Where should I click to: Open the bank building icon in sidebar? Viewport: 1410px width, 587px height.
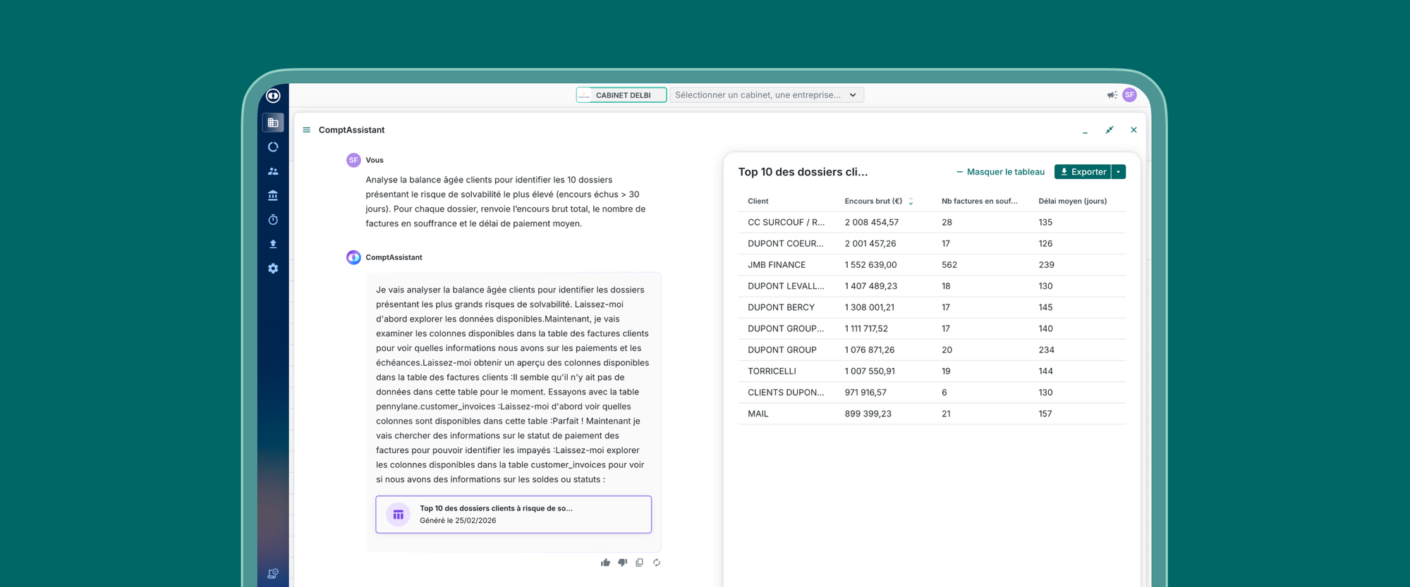click(273, 195)
